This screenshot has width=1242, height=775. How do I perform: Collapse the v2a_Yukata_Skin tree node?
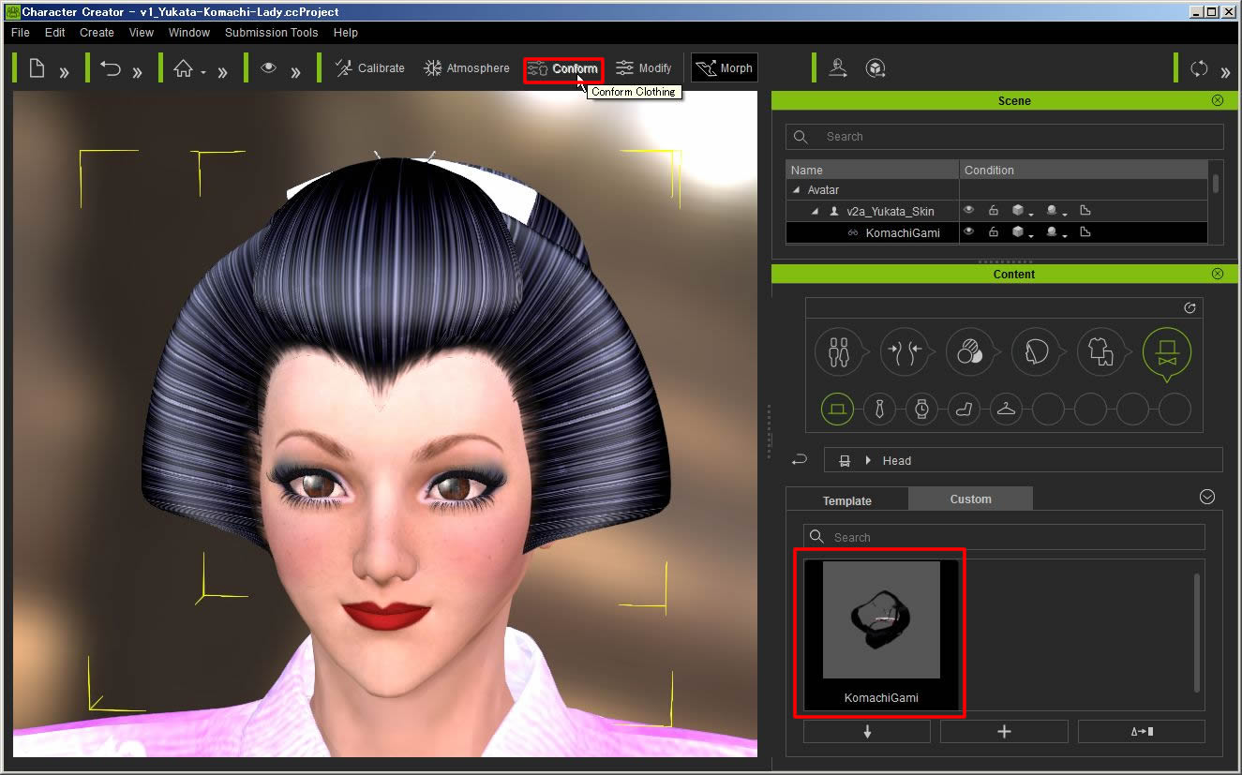point(815,212)
